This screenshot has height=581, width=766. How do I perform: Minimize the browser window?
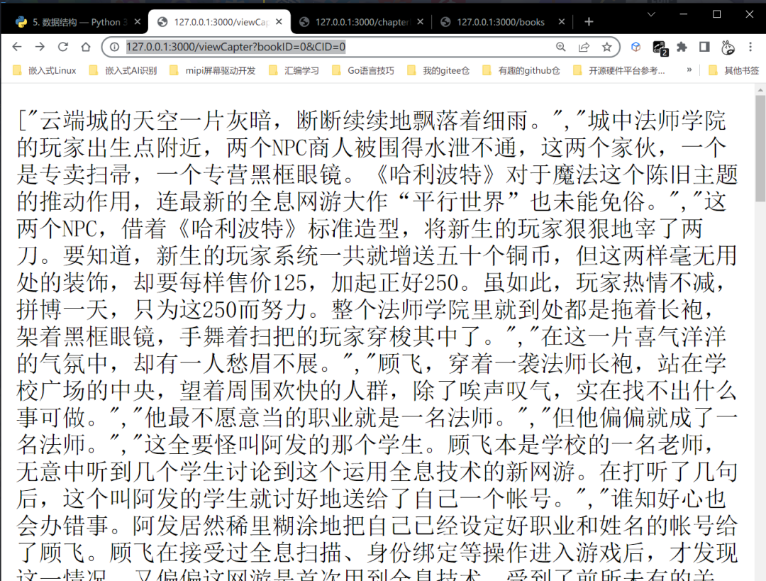[x=684, y=15]
